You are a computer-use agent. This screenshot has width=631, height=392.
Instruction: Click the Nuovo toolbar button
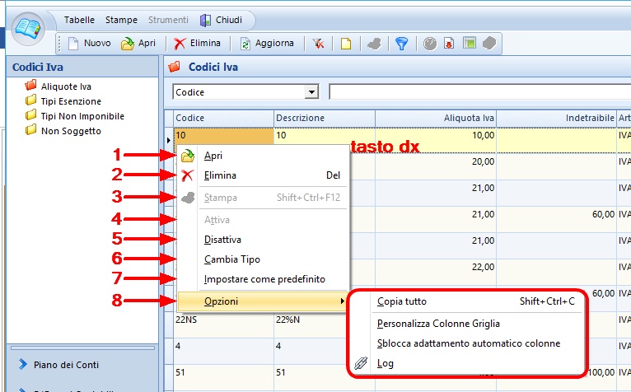pos(89,44)
